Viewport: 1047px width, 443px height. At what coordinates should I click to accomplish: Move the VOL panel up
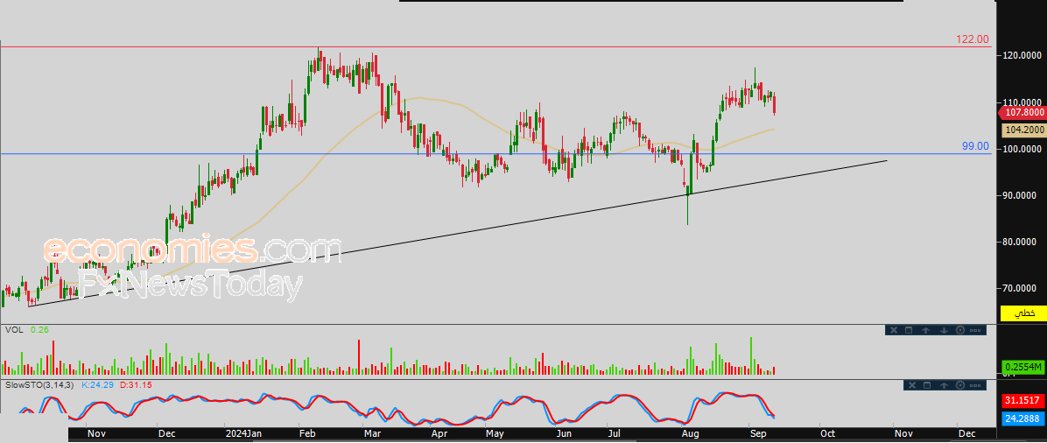(926, 330)
